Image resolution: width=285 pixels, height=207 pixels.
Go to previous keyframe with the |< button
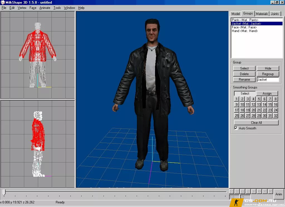(237, 191)
